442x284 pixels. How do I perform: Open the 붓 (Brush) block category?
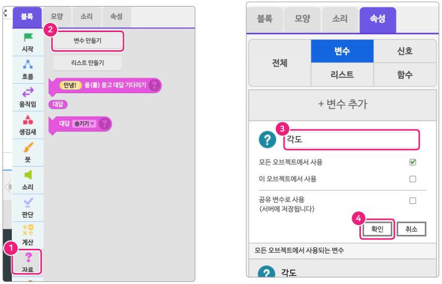(28, 153)
